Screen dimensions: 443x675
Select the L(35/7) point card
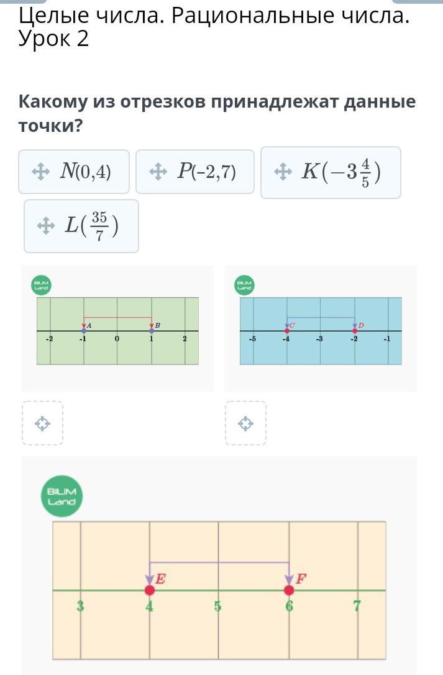pos(81,226)
